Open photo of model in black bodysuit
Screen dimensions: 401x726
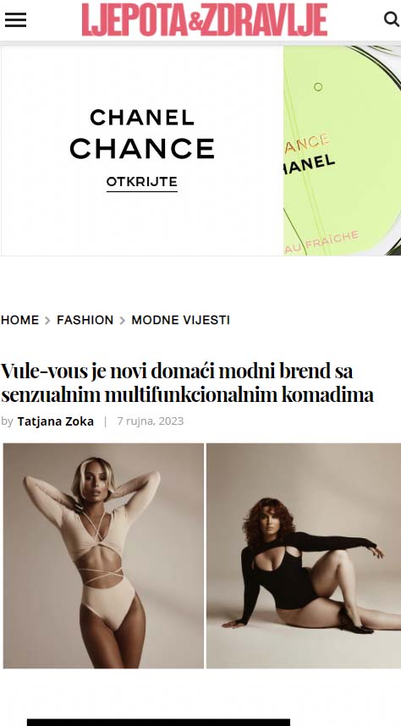[x=304, y=556]
